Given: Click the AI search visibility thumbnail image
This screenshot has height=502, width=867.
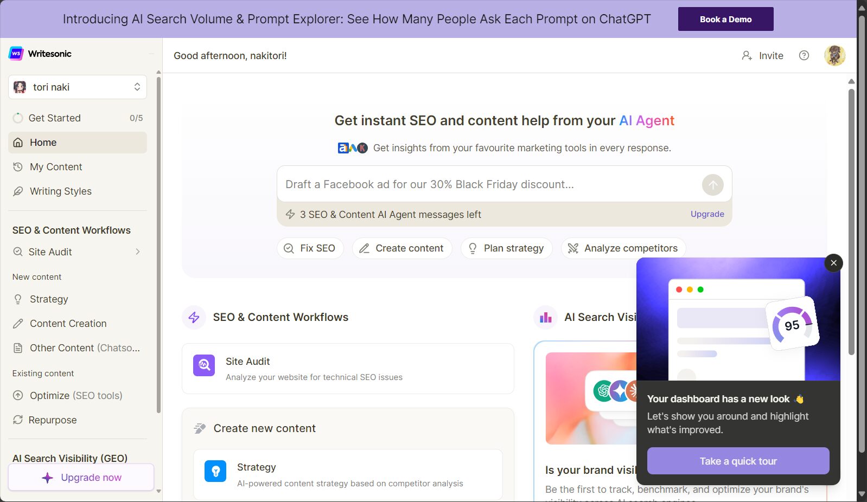Looking at the screenshot, I should [x=591, y=398].
